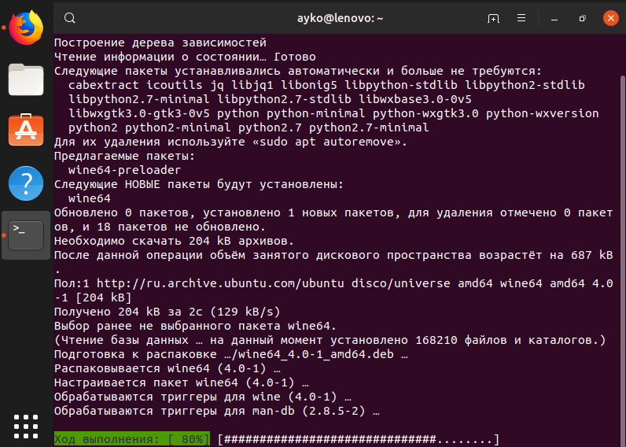Click the line mentioning wine64_4.0-1_amd64.deb

231,354
